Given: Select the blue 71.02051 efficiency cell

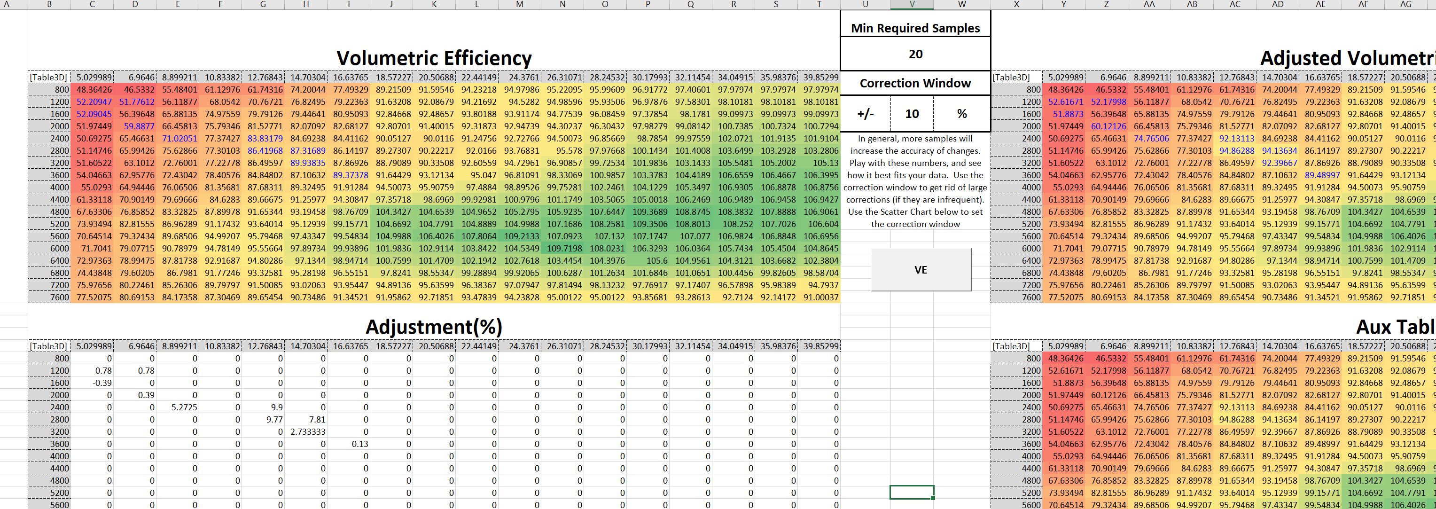Looking at the screenshot, I should (x=179, y=138).
